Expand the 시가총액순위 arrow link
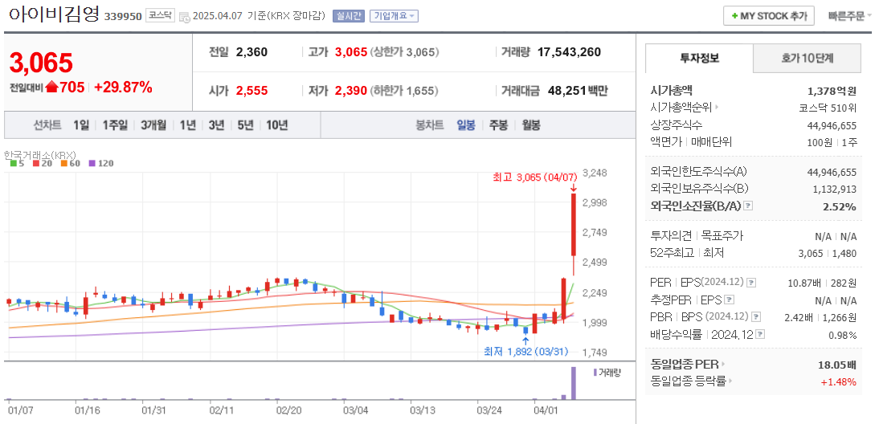 717,107
